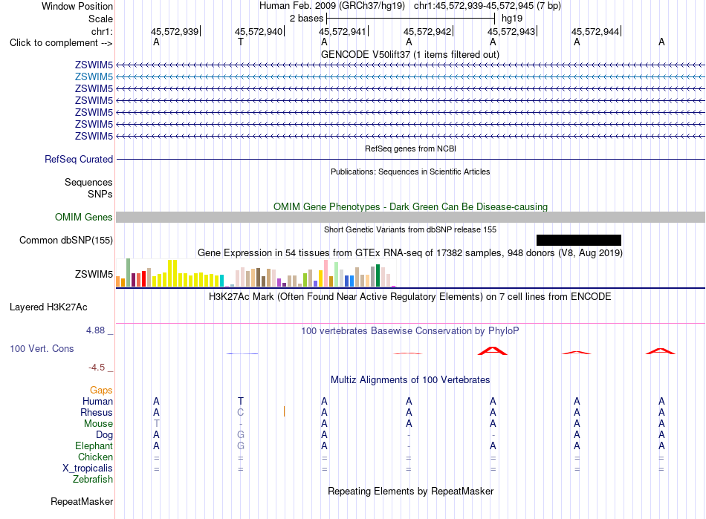The image size is (706, 519).
Task: Select the OMIM Genes track label
Action: point(84,218)
